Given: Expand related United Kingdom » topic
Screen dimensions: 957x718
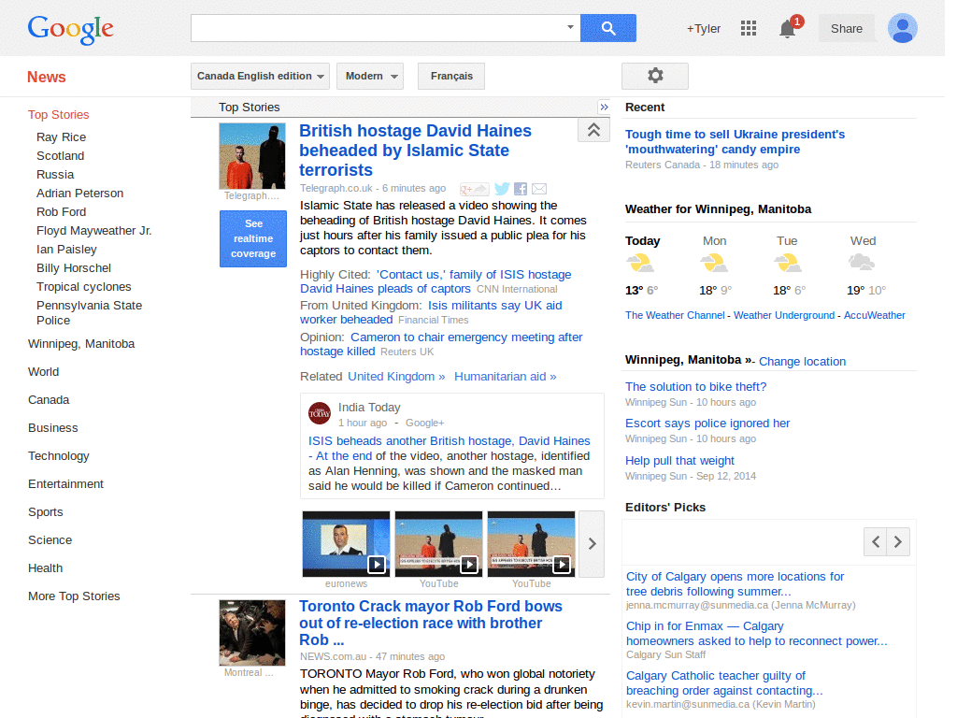Looking at the screenshot, I should [396, 377].
